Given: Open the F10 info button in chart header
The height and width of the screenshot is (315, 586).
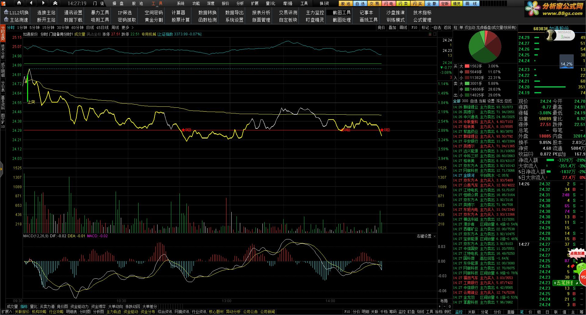Looking at the screenshot, I should click(x=414, y=27).
